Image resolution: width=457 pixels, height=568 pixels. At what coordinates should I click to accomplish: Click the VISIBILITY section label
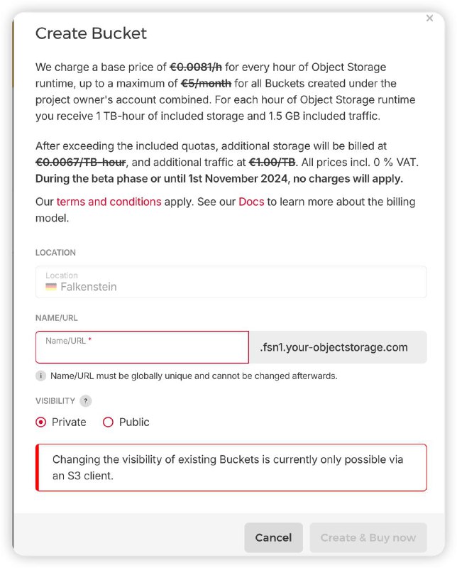click(x=55, y=401)
